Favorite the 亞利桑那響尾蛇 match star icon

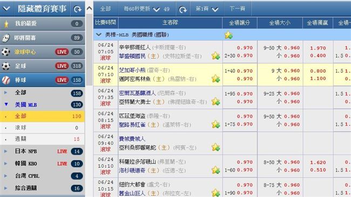215,147
